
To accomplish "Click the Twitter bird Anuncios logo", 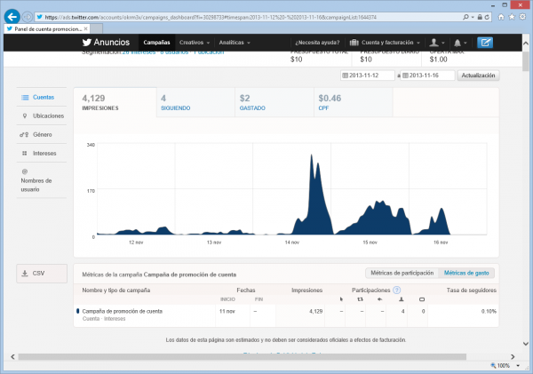I will tap(106, 42).
